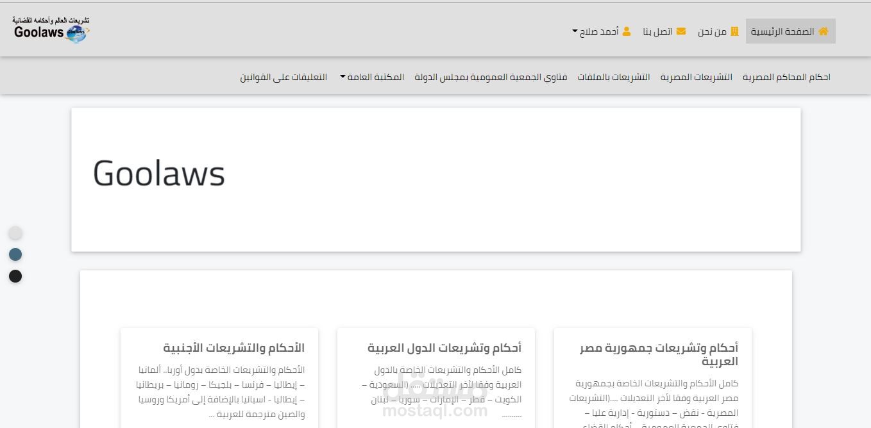The image size is (871, 428).
Task: Open أحكام وتشريعات جمهورية مصر العربية card title
Action: [659, 354]
